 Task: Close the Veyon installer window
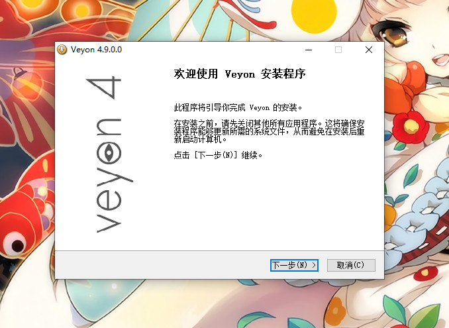coord(369,50)
